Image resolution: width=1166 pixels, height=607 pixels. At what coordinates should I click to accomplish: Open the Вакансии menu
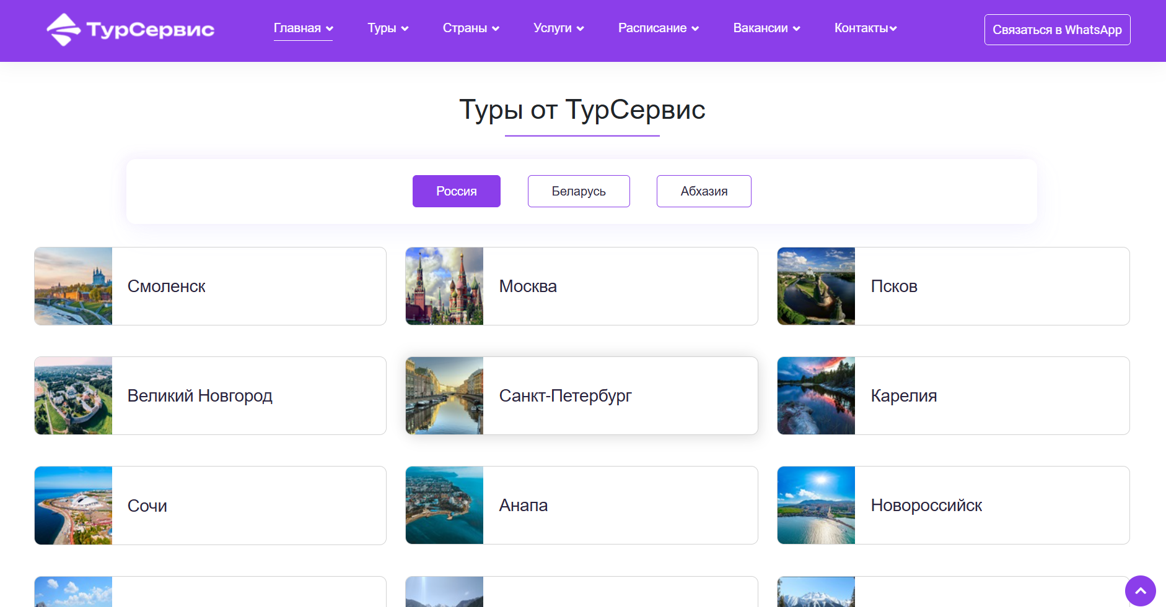click(x=766, y=28)
